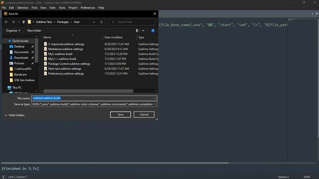Close the Save As dialog
319x179 pixels.
(x=155, y=13)
